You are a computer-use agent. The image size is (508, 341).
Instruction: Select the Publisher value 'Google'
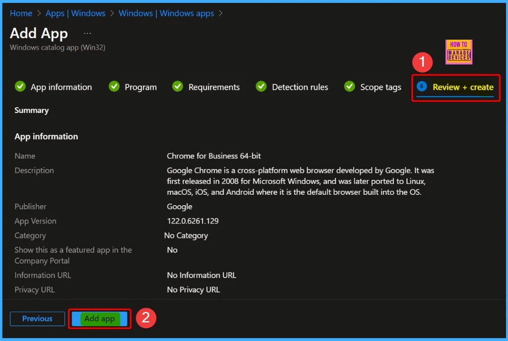[180, 207]
